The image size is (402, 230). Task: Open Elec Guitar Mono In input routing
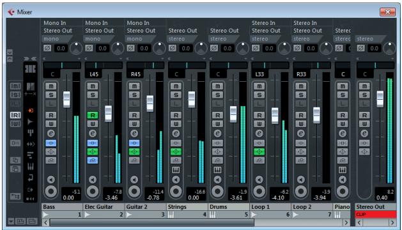(x=97, y=23)
